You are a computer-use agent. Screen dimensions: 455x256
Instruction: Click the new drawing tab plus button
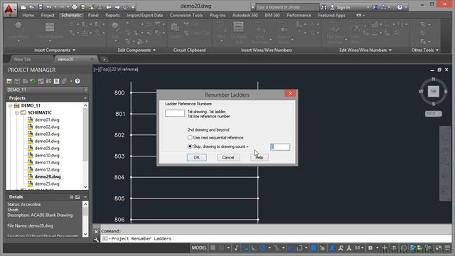click(x=105, y=60)
